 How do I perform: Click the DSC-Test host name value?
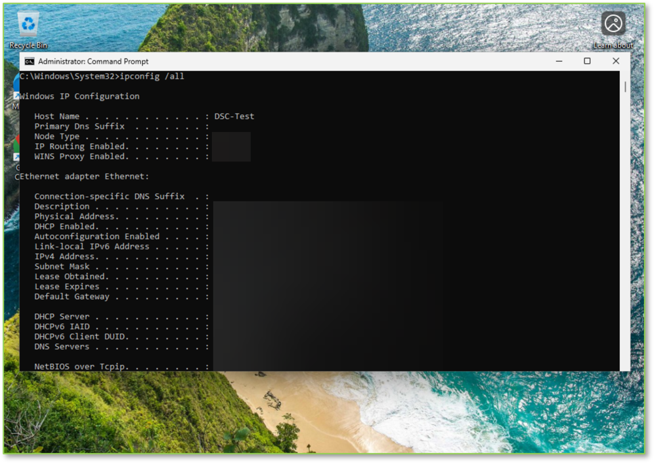pos(234,116)
